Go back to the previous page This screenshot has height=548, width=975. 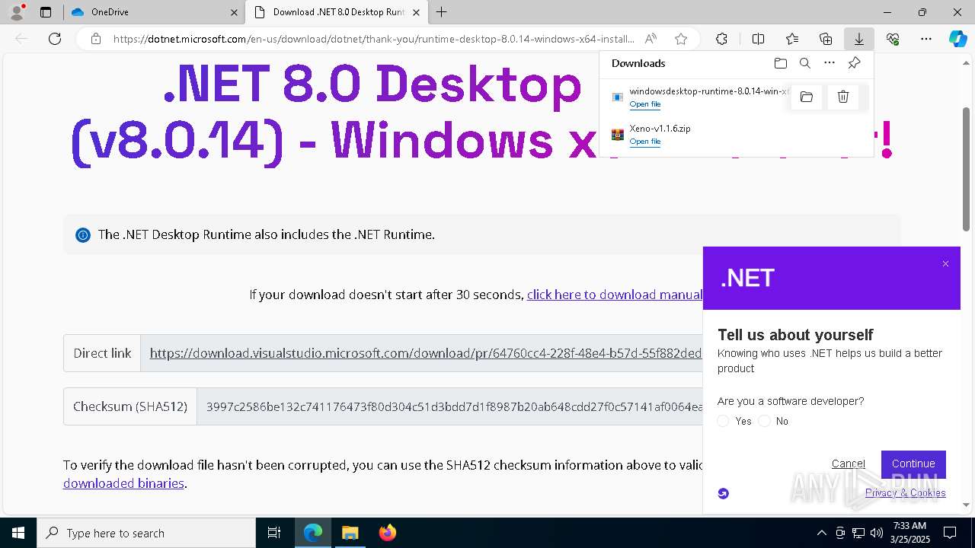tap(21, 39)
